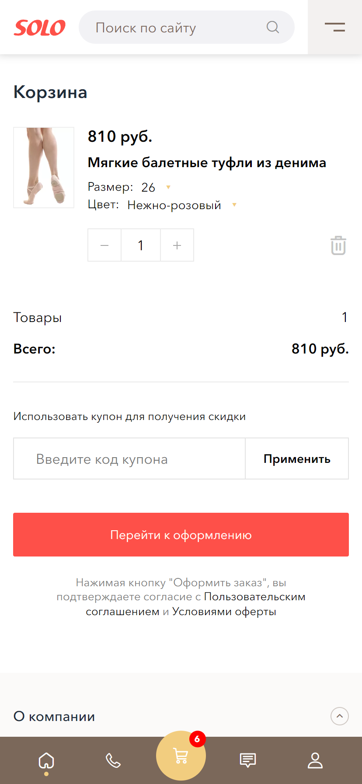
Task: Delete item with trash icon
Action: point(338,245)
